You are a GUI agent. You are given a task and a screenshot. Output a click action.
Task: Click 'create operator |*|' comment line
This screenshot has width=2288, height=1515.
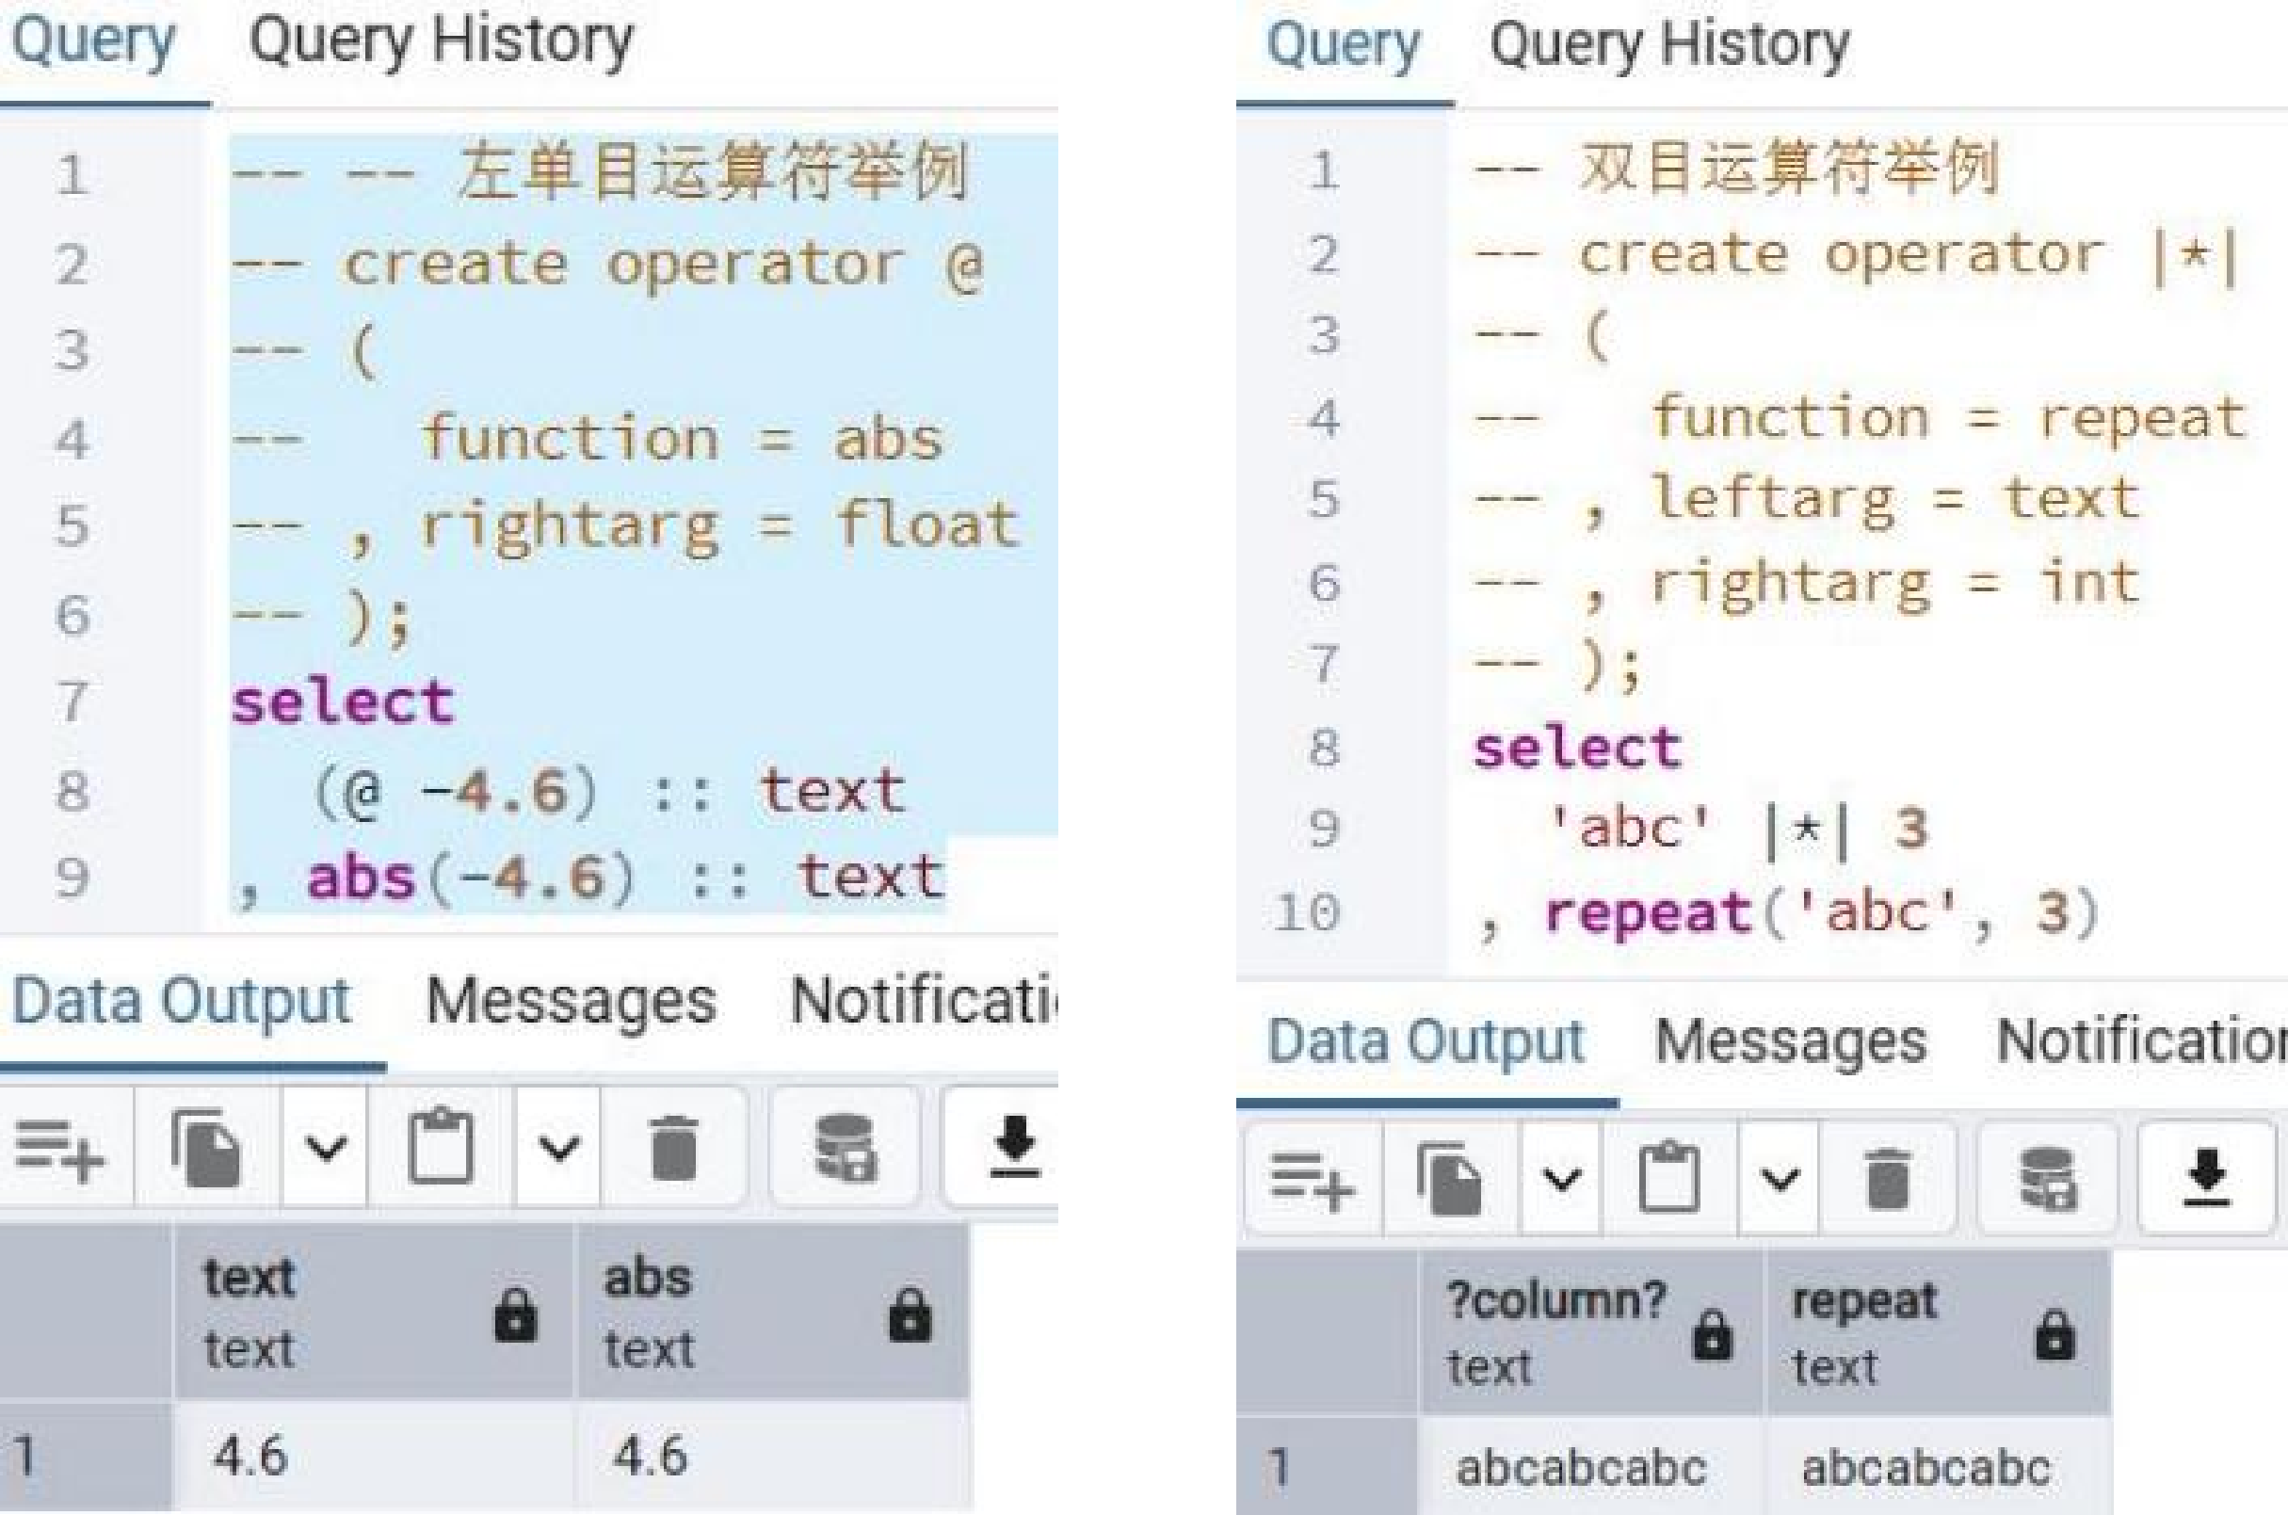click(1857, 257)
